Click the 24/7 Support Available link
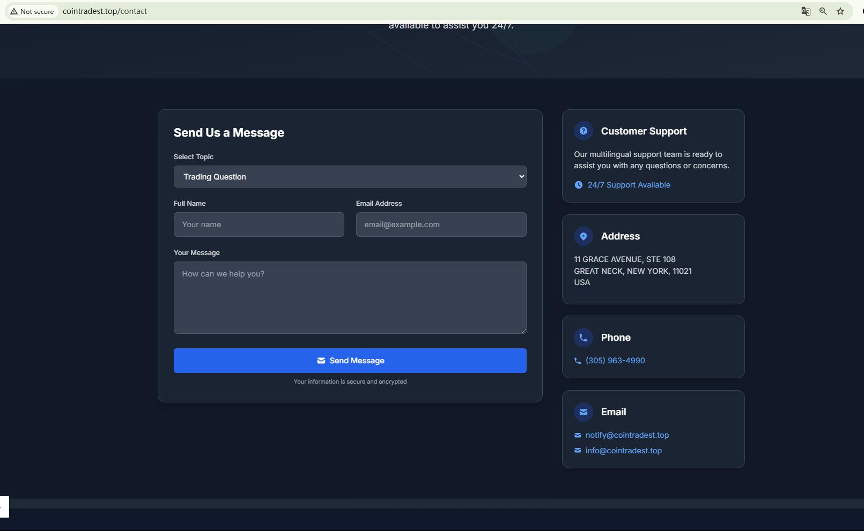Screen dimensions: 864x531 629,185
